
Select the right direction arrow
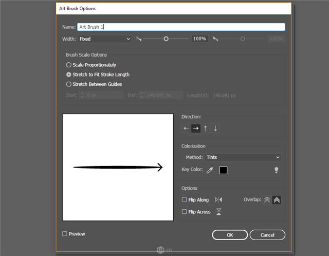(x=196, y=129)
